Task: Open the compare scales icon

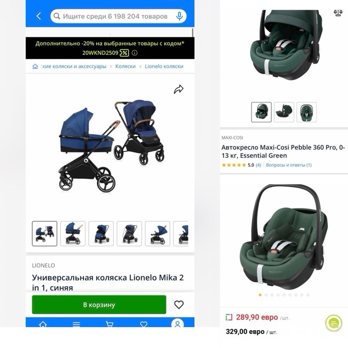Action: coord(338,13)
